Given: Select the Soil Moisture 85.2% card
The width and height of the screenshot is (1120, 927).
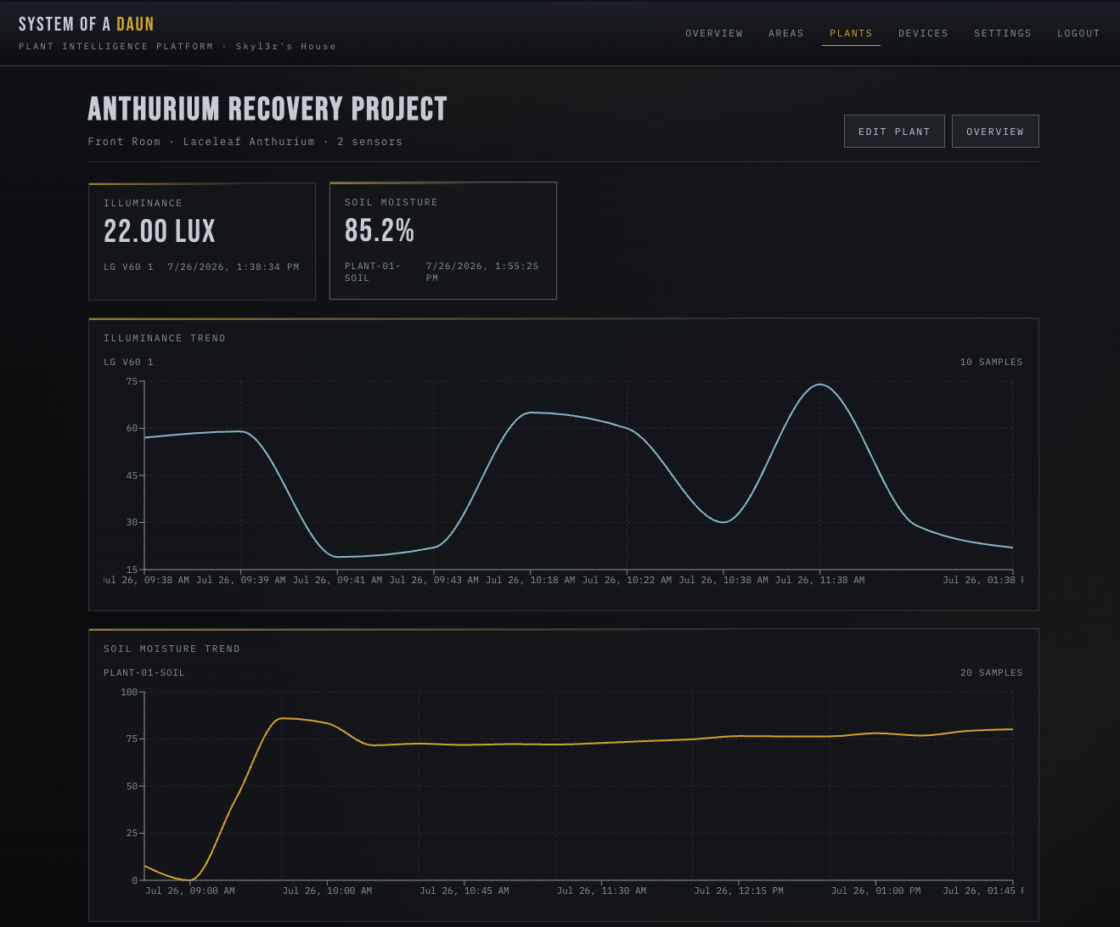Looking at the screenshot, I should [443, 240].
